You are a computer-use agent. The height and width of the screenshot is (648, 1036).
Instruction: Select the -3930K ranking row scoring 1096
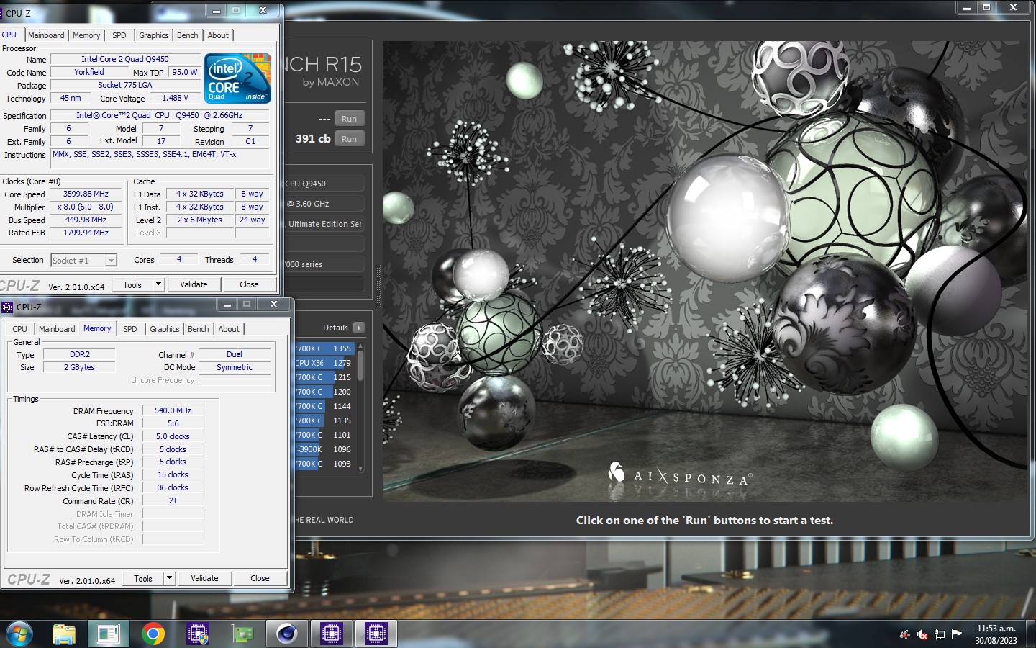324,449
